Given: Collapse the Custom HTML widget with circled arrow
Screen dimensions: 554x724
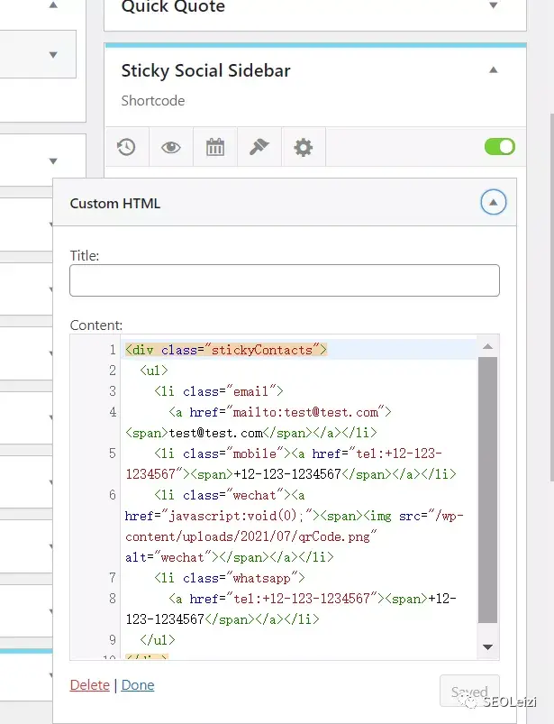Looking at the screenshot, I should pyautogui.click(x=493, y=202).
